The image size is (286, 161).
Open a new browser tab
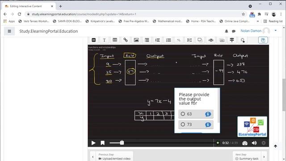point(60,6)
